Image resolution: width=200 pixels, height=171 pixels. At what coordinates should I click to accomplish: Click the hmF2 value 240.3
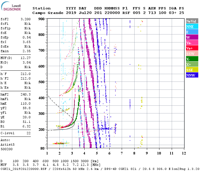click(x=25, y=94)
